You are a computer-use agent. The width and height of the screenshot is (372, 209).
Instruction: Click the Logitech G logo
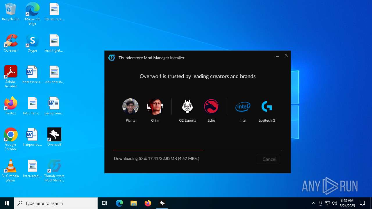click(x=267, y=107)
